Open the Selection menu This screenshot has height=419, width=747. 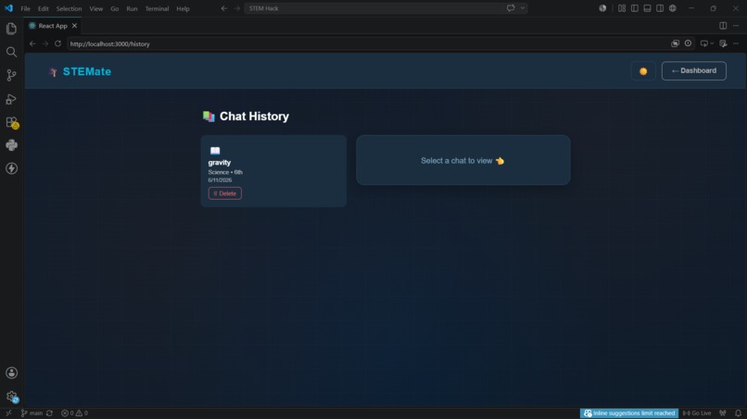(x=69, y=8)
